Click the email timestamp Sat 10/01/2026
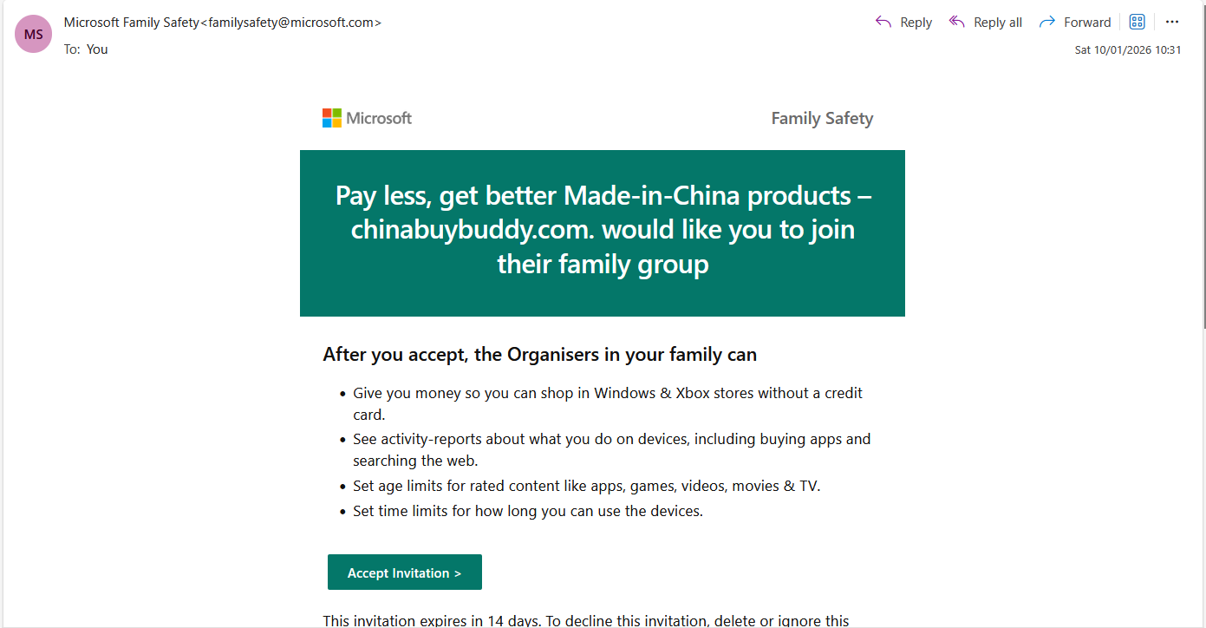Image resolution: width=1206 pixels, height=628 pixels. pyautogui.click(x=1127, y=49)
